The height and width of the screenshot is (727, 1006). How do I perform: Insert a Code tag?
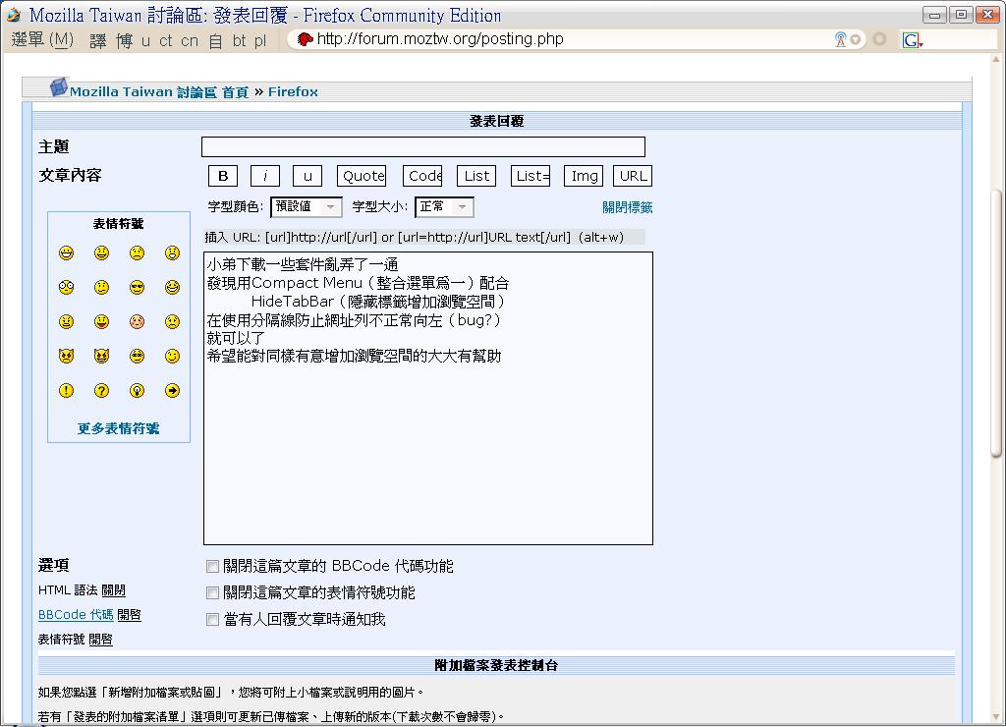tap(422, 176)
